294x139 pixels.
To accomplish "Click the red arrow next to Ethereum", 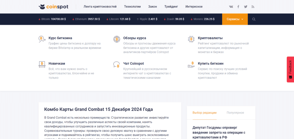I will pos(73,19).
